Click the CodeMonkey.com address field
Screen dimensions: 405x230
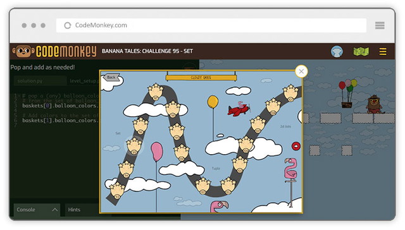(x=211, y=25)
